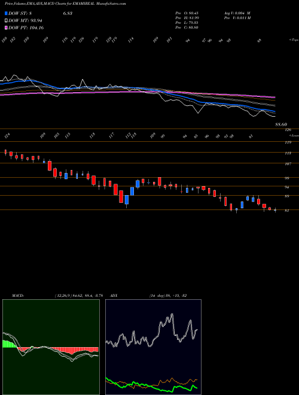Open the MACD indicator panel
Screen dimensions: 299x395
click(x=51, y=347)
